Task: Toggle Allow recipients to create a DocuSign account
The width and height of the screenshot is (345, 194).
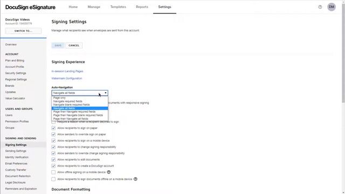Action: [53, 166]
